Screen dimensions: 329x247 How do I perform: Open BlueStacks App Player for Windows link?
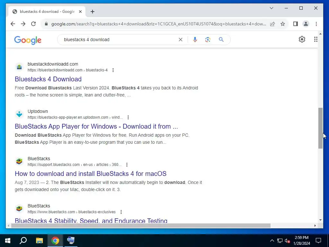pos(96,126)
